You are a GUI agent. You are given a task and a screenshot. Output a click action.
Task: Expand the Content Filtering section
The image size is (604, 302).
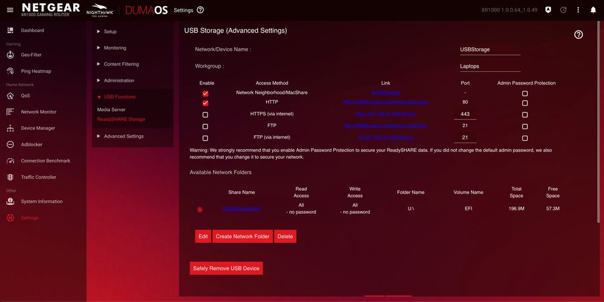click(x=121, y=64)
